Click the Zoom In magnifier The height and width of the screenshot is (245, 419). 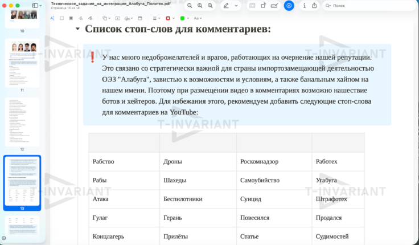210,5
